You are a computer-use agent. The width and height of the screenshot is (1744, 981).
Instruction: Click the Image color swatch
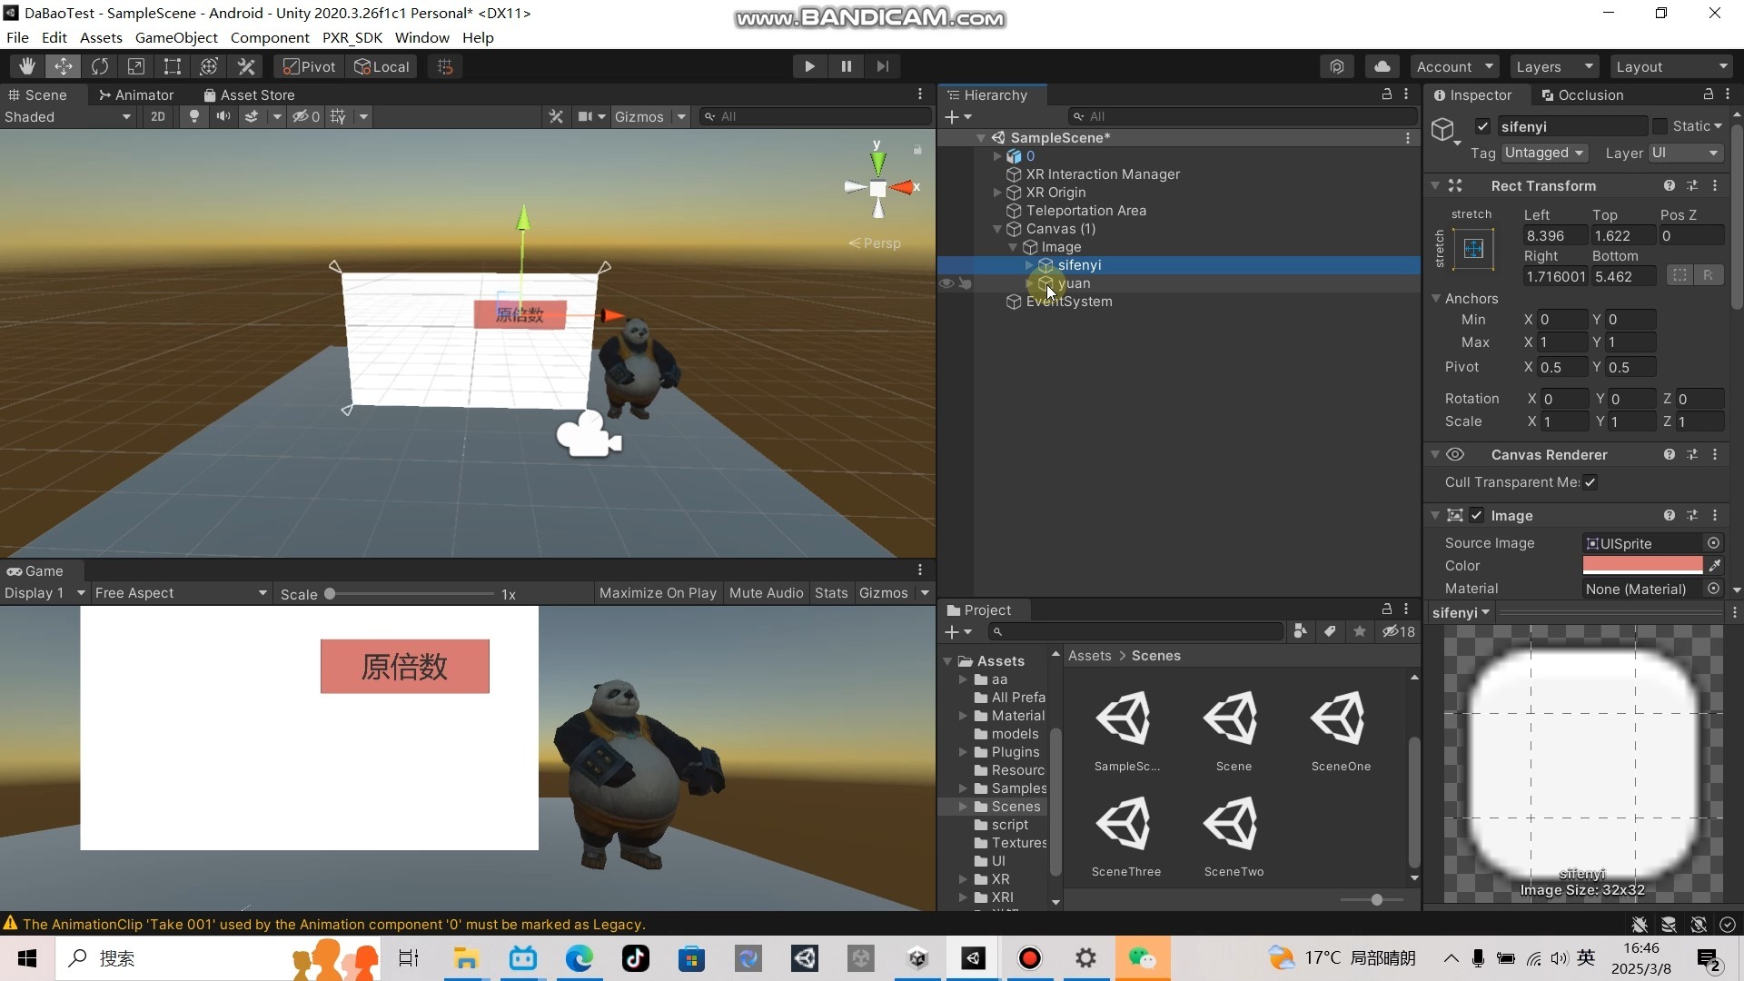[x=1640, y=565]
